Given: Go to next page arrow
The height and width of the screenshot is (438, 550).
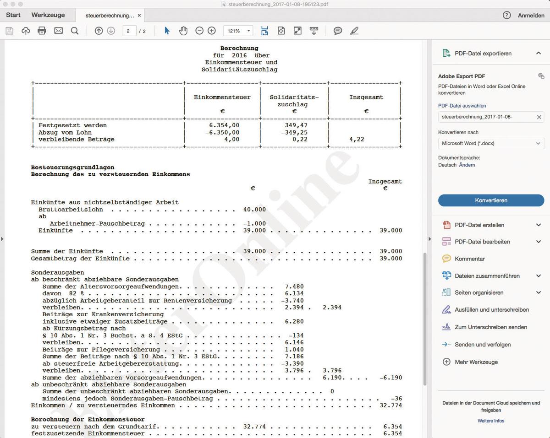Looking at the screenshot, I should coord(111,31).
